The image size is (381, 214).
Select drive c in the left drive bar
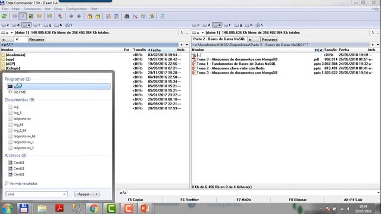[x=5, y=25]
